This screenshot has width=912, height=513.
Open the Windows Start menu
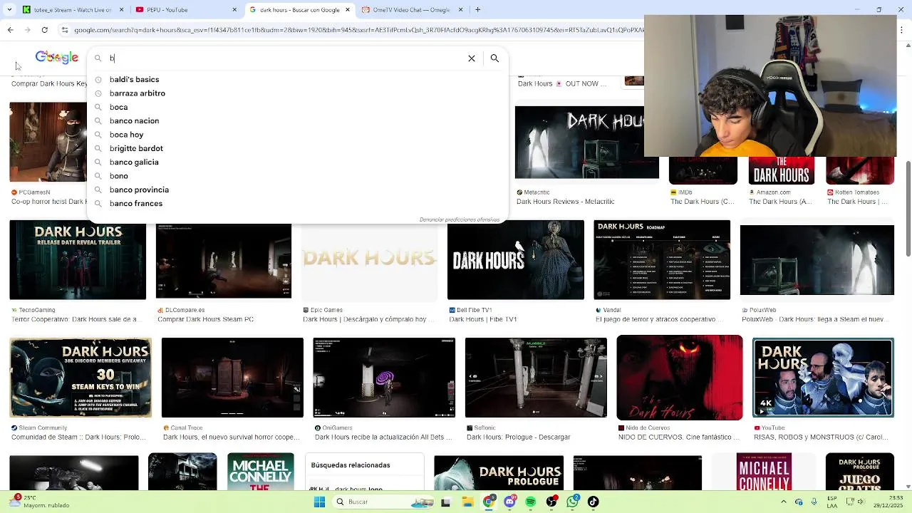point(320,502)
